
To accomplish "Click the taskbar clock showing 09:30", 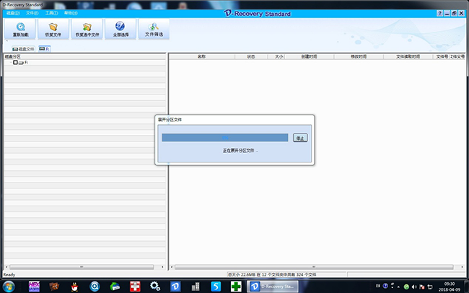I will (450, 287).
